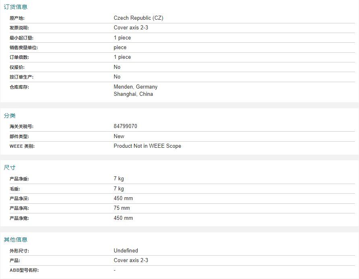Select the customs tariff number 84799070

(126, 126)
